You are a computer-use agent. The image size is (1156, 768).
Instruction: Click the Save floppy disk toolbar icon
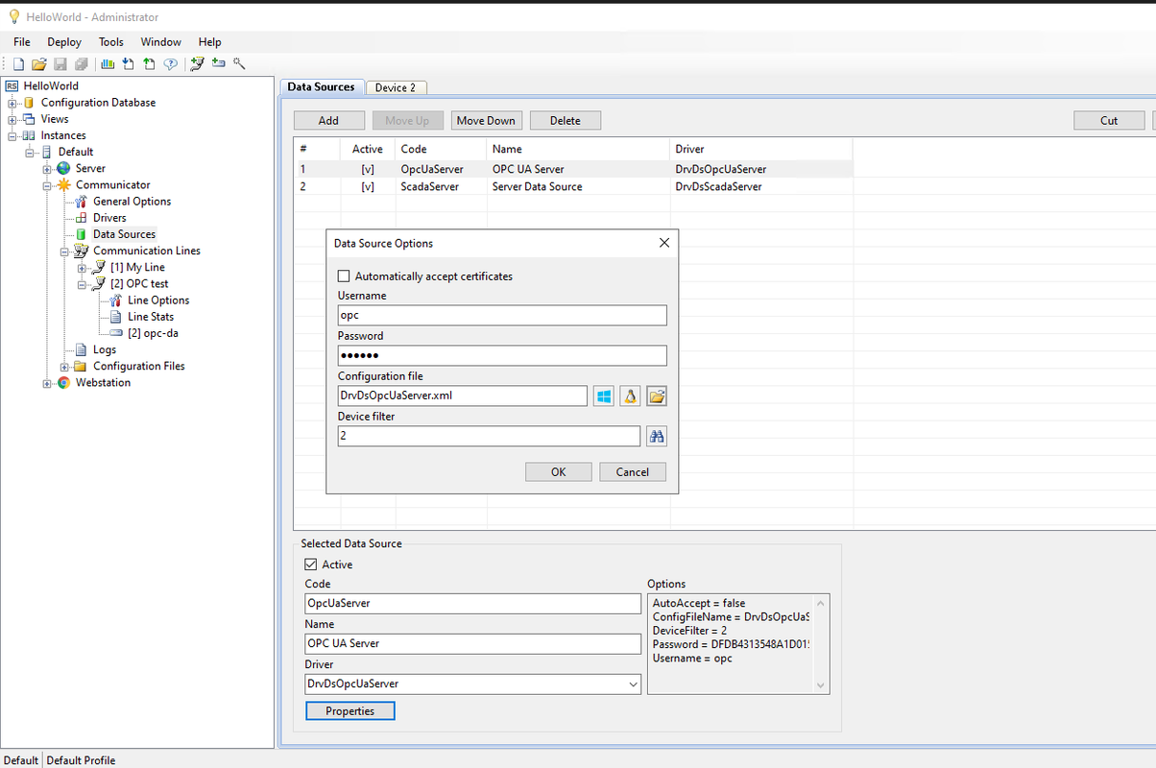pyautogui.click(x=60, y=64)
